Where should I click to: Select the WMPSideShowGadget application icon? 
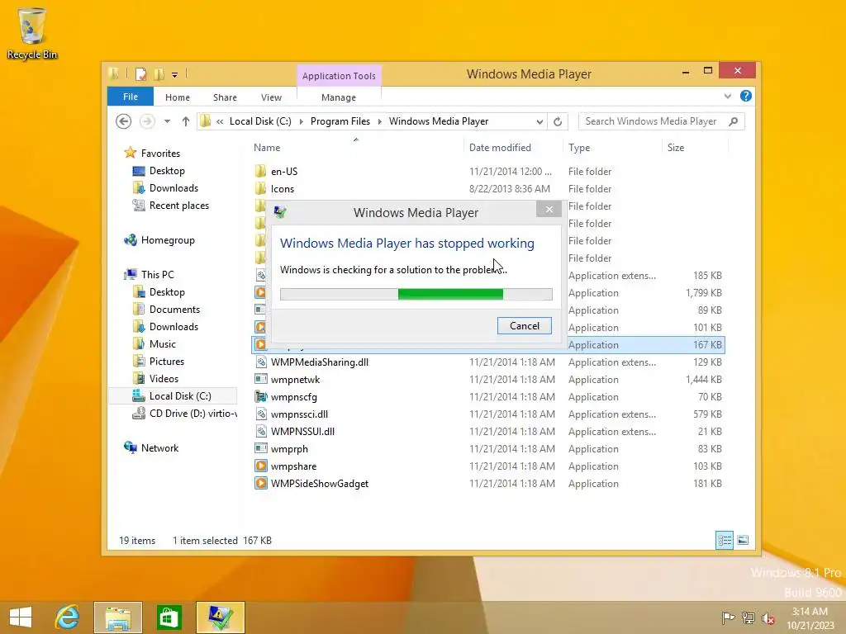[261, 484]
